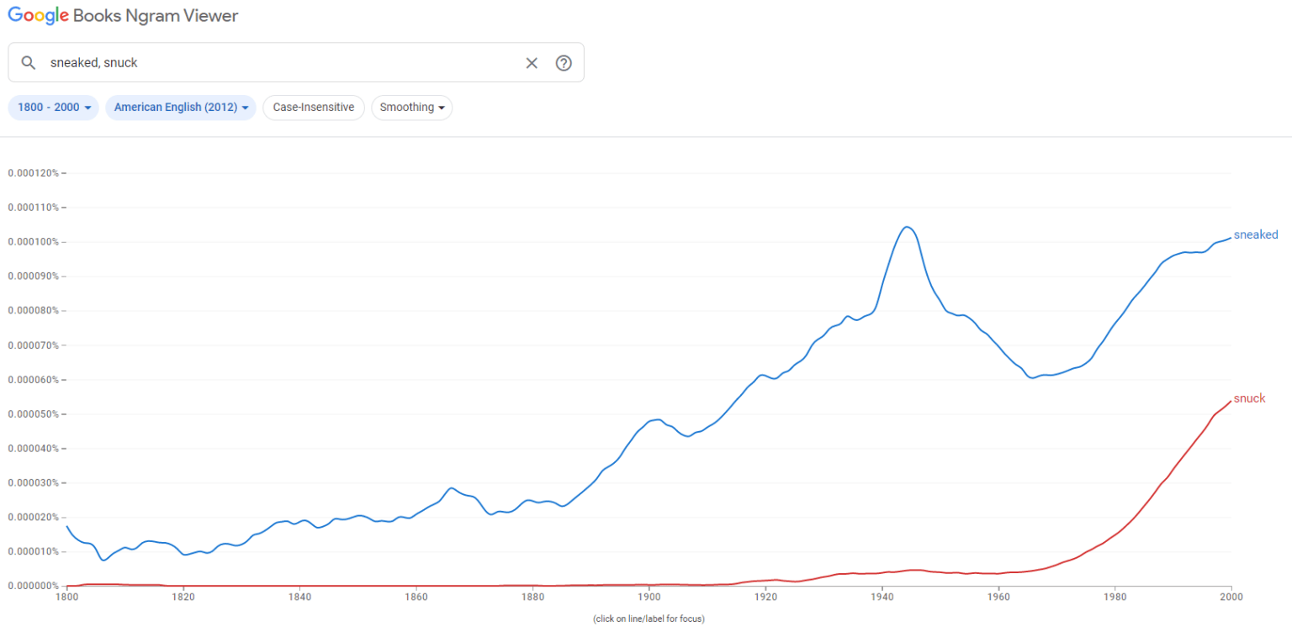Clear the search query with the X icon
Image resolution: width=1292 pixels, height=637 pixels.
pyautogui.click(x=532, y=63)
